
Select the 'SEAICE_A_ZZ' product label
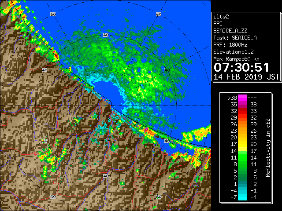tap(230, 31)
